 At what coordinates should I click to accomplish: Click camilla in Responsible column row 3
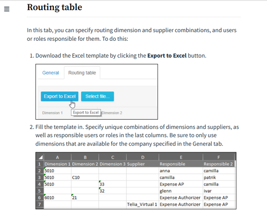[181, 177]
